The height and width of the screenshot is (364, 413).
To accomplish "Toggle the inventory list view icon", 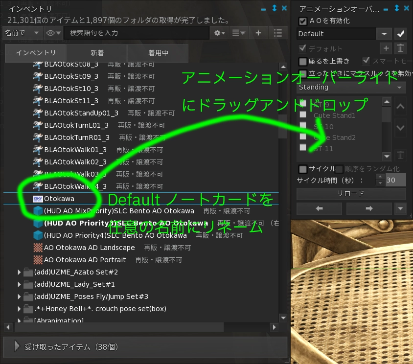I will 278,33.
